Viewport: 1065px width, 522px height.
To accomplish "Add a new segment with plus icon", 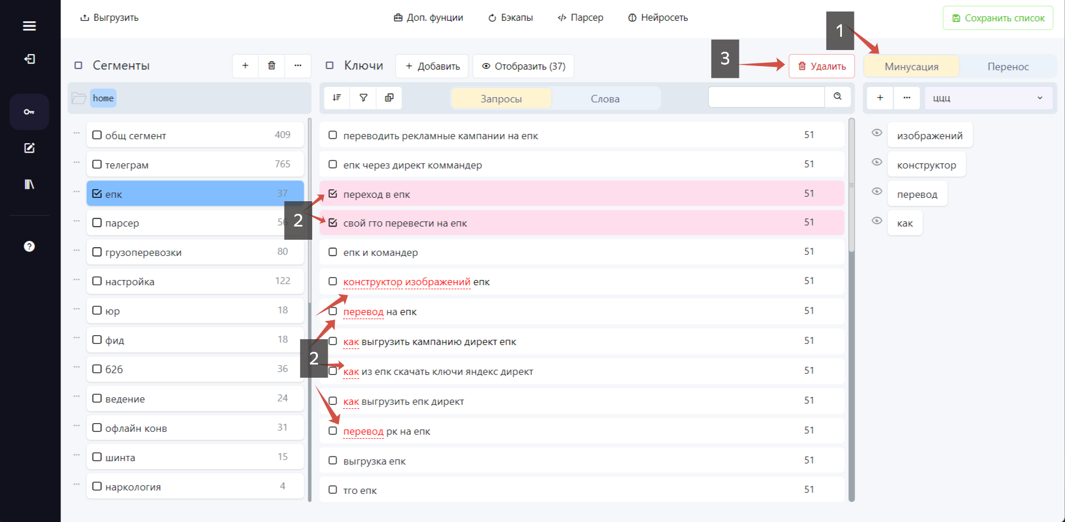I will 245,66.
